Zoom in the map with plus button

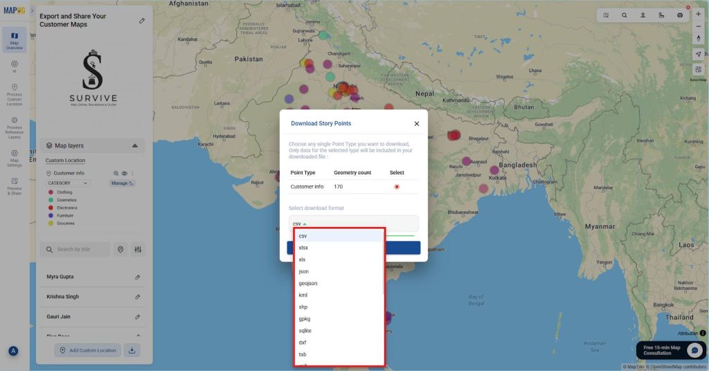[x=698, y=15]
